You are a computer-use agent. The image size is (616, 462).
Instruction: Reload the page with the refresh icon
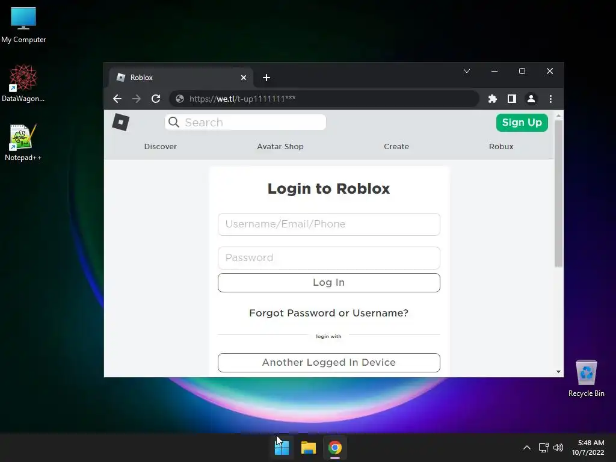tap(156, 99)
